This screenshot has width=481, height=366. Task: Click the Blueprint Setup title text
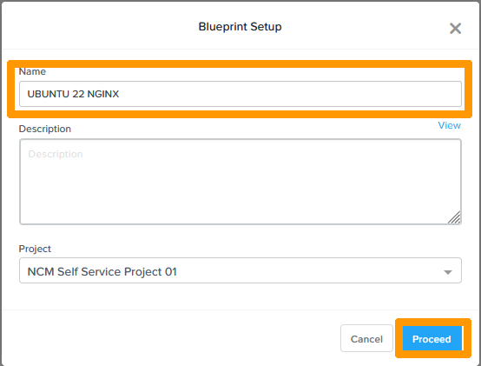pyautogui.click(x=240, y=27)
